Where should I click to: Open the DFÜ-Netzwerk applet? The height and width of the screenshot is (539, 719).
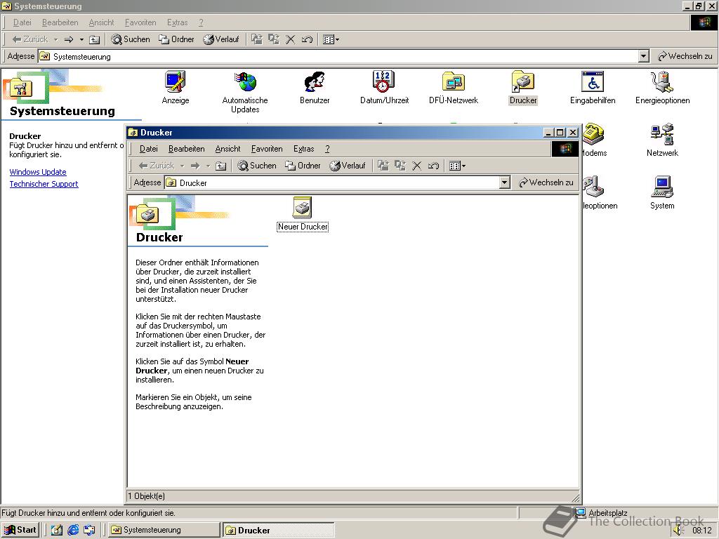click(453, 81)
